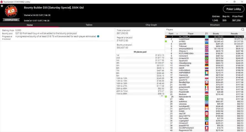This screenshot has height=132, width=246.
Task: Click the orange marker beside mr_madik_7
Action: click(x=166, y=37)
